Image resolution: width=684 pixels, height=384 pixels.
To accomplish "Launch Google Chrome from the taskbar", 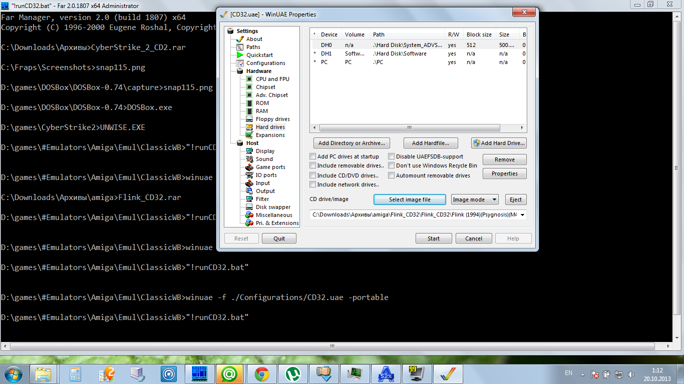I will [x=262, y=374].
